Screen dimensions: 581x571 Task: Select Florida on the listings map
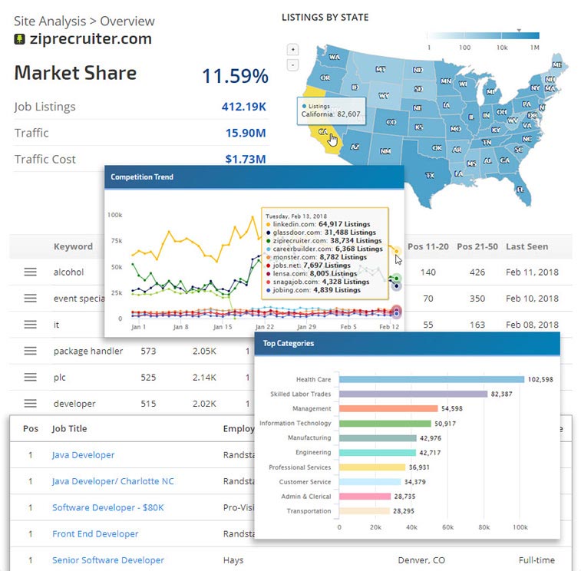520,190
